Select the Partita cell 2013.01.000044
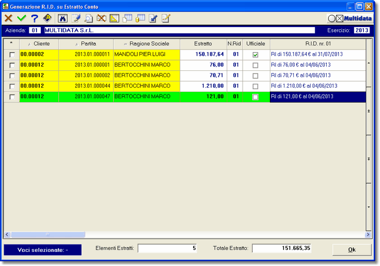 click(x=86, y=86)
